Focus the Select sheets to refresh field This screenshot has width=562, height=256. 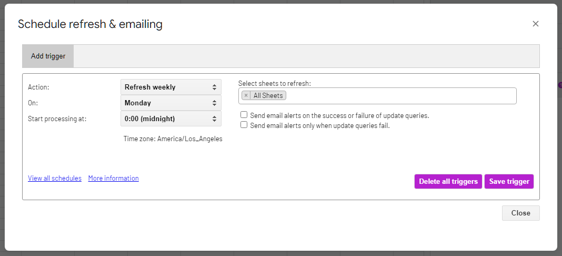(400, 96)
